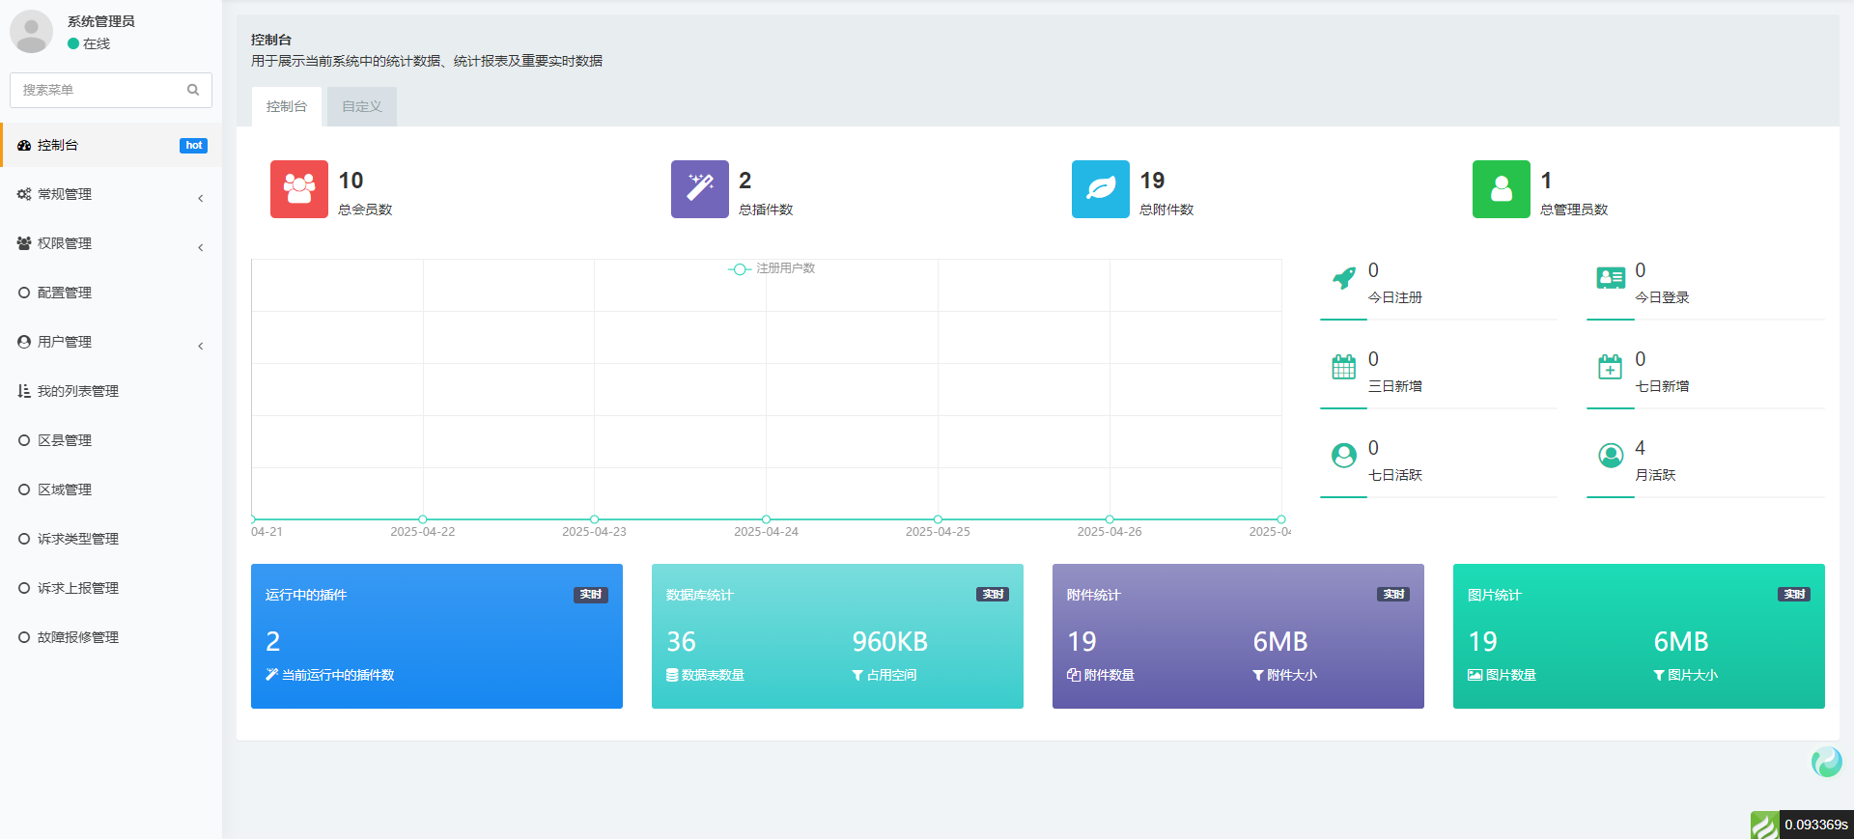Click the system administrator avatar
Image resolution: width=1854 pixels, height=839 pixels.
point(31,32)
